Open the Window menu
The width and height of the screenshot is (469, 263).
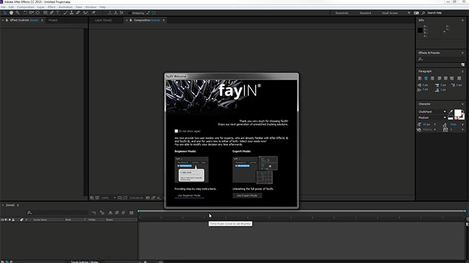[91, 7]
